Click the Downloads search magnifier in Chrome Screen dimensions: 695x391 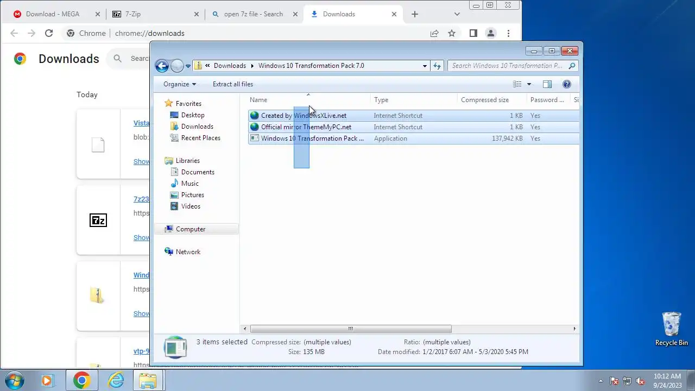pyautogui.click(x=117, y=59)
